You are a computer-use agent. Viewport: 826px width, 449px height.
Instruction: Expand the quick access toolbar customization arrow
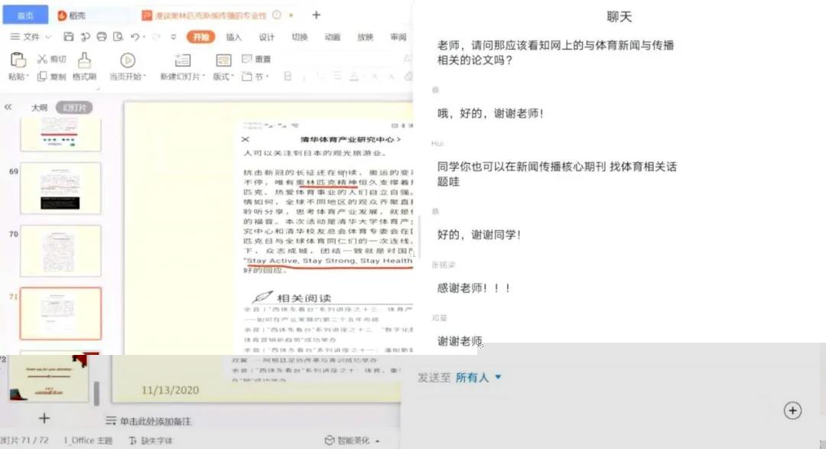click(x=174, y=37)
